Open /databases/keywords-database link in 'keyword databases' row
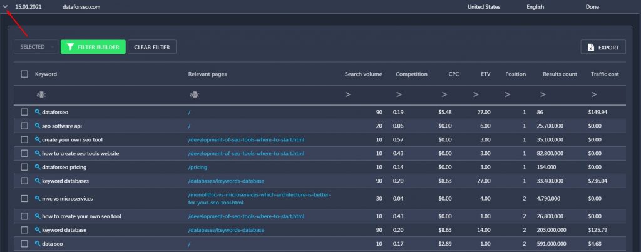The image size is (641, 252). (x=226, y=181)
